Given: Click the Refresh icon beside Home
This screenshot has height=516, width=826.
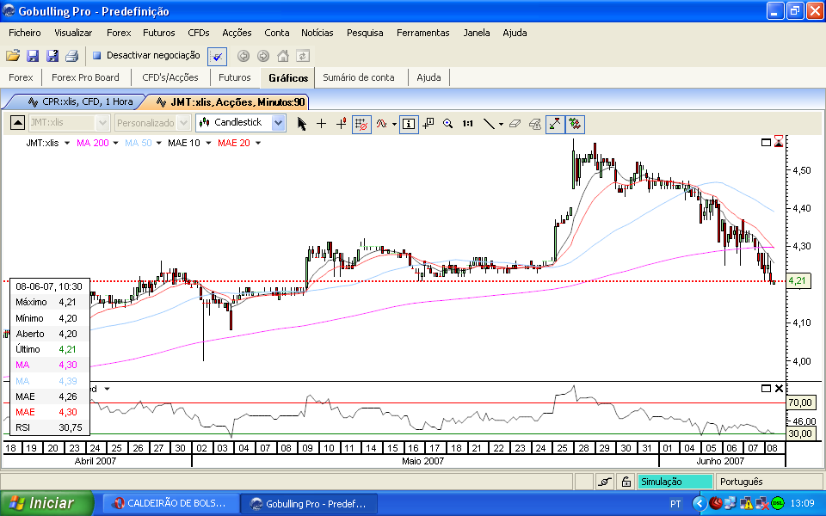Looking at the screenshot, I should (x=302, y=56).
